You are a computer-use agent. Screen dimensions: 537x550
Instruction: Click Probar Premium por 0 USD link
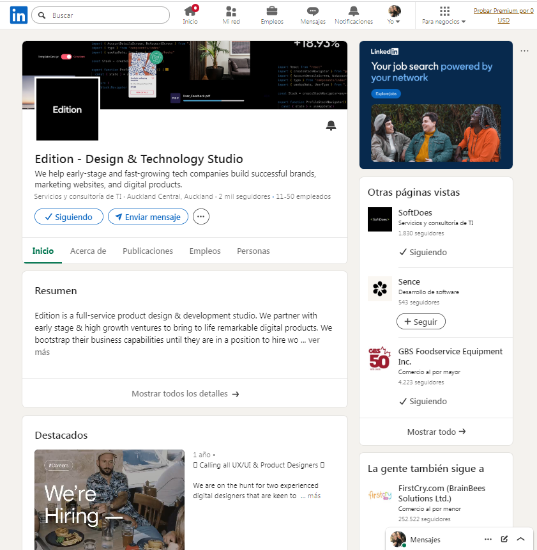coord(503,15)
